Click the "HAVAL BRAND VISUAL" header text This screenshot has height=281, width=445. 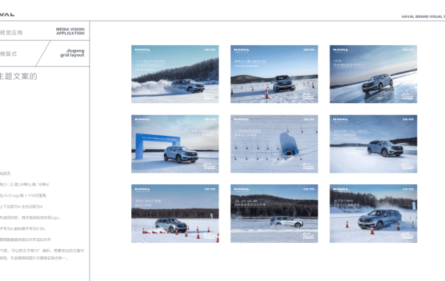click(423, 16)
